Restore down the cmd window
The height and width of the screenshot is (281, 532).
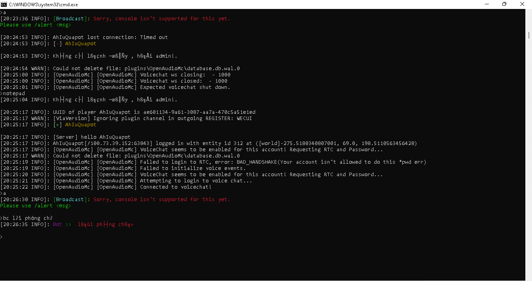click(x=504, y=4)
